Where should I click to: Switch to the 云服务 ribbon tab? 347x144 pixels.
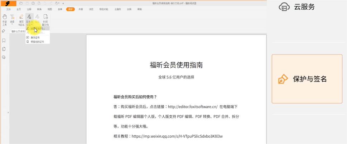(118, 9)
